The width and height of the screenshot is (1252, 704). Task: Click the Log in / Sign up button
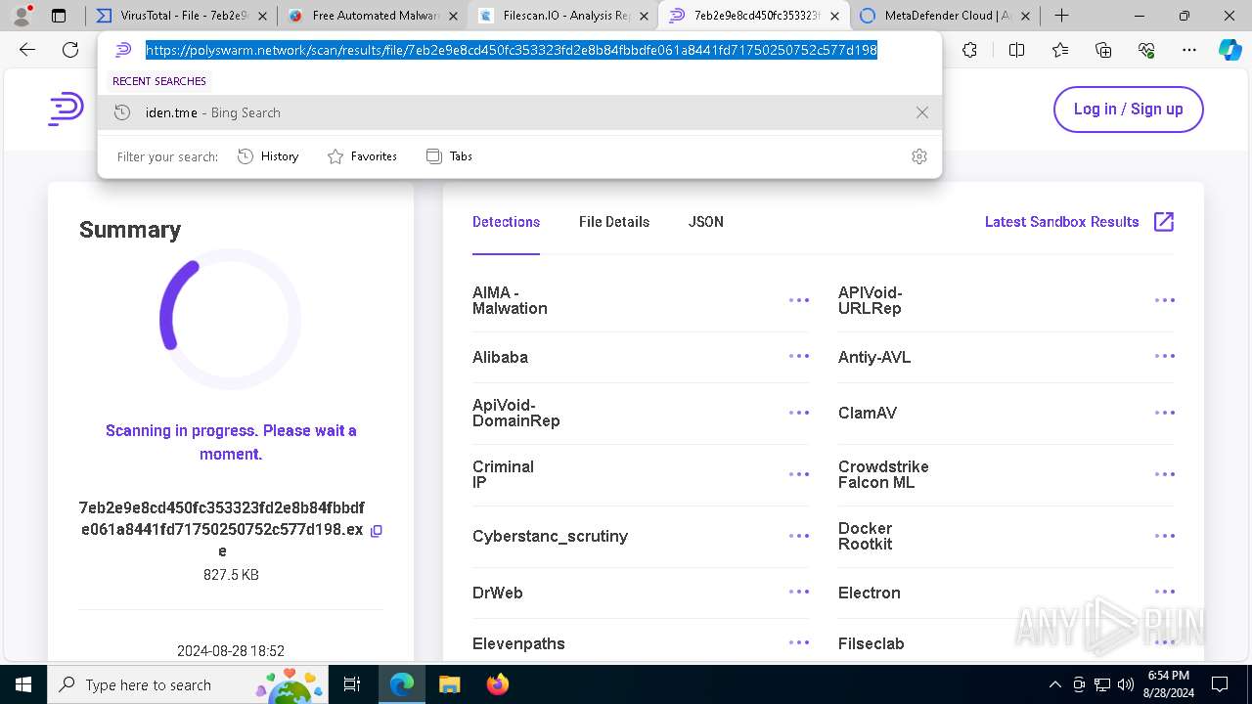[x=1128, y=110]
